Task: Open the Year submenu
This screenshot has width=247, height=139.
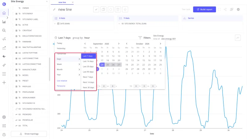Action: click(x=68, y=75)
